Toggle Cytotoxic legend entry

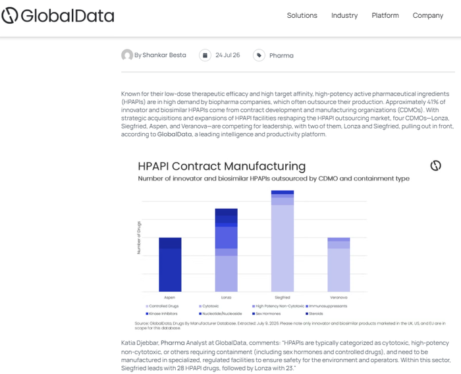[x=209, y=306]
